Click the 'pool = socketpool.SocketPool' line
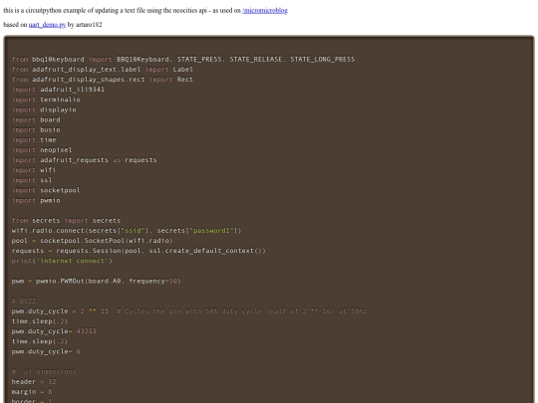 click(x=92, y=241)
